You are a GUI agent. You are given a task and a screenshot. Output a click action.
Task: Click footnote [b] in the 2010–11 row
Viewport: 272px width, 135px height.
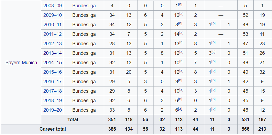(x=213, y=23)
